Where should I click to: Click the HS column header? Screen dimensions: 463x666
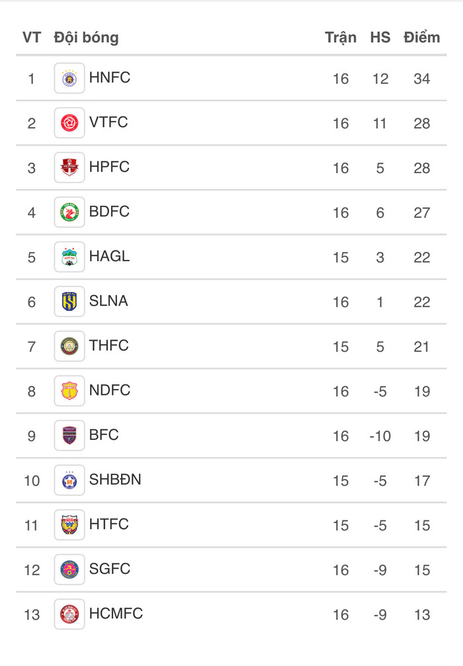(380, 38)
